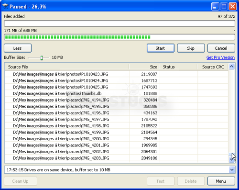The image size is (239, 190).
Task: Click the size value 101888
Action: 151,93
